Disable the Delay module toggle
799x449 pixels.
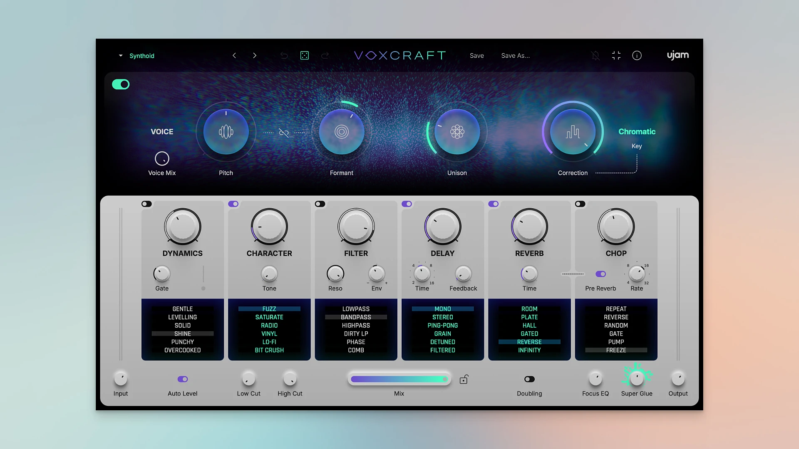coord(407,204)
